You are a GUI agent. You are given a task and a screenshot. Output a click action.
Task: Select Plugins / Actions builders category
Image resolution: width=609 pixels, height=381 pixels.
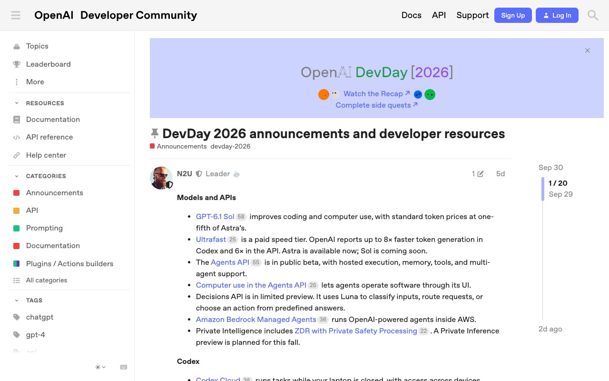coord(69,264)
